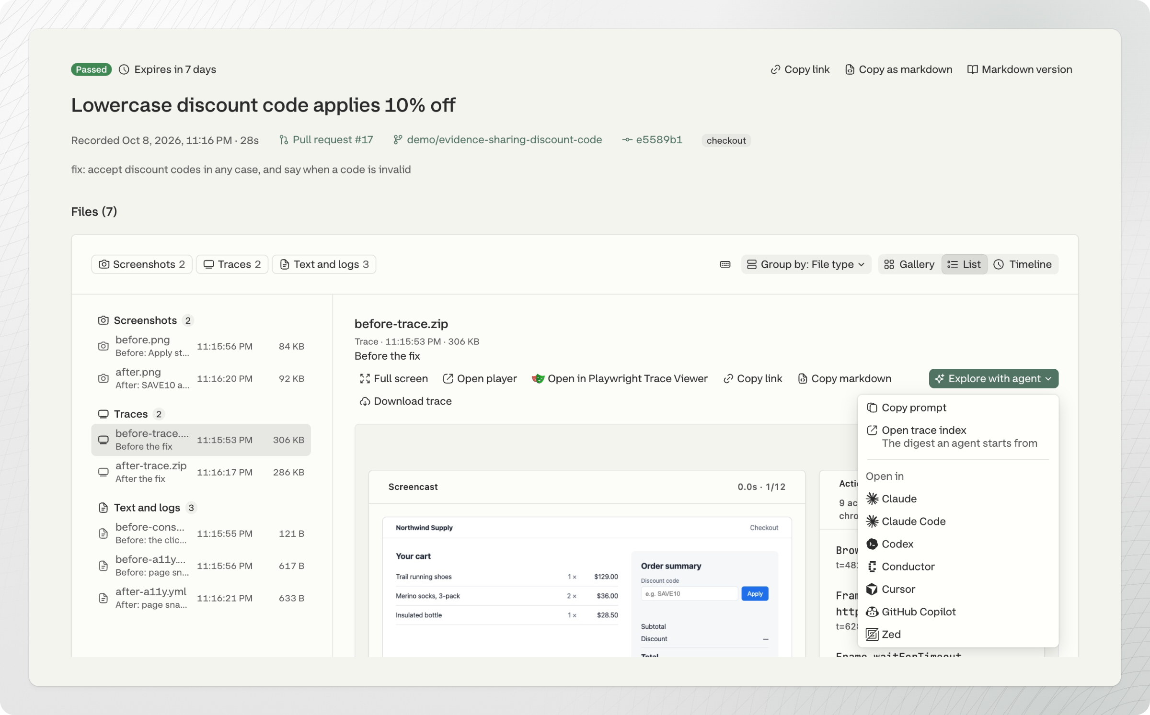Switch to Gallery view
1150x715 pixels.
click(909, 264)
